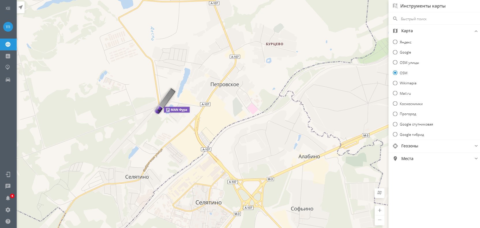Expand the Геозоны section

[476, 146]
